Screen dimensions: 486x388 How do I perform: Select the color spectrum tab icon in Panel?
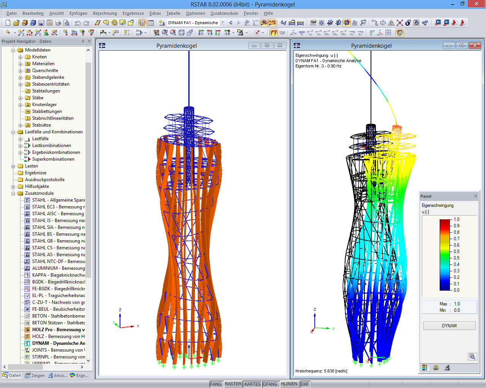point(425,368)
